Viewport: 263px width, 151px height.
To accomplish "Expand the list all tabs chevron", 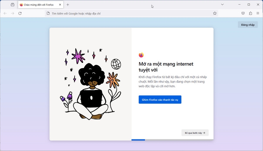I will click(222, 5).
